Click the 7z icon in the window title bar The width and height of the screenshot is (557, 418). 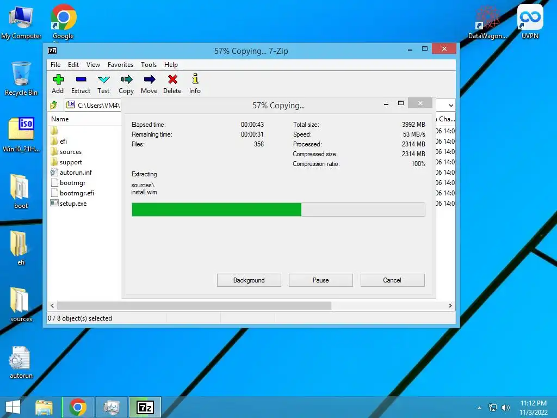point(52,51)
